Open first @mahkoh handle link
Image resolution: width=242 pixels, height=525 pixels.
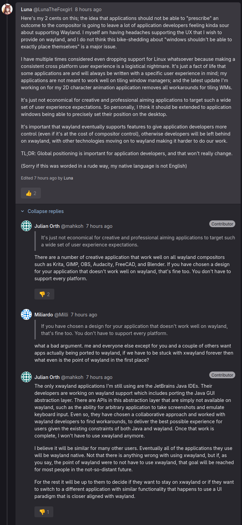tap(72, 226)
